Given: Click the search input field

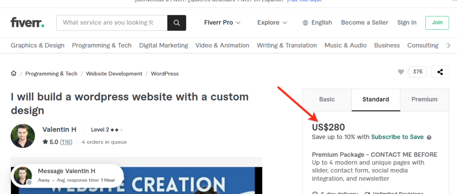Looking at the screenshot, I should tap(112, 23).
